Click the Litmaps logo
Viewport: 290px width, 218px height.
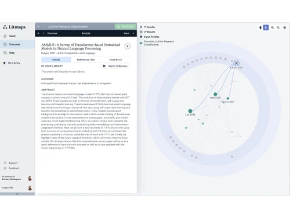[14, 27]
